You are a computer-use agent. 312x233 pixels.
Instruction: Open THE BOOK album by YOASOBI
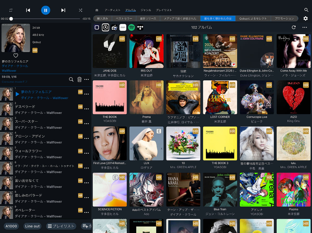tap(110, 97)
